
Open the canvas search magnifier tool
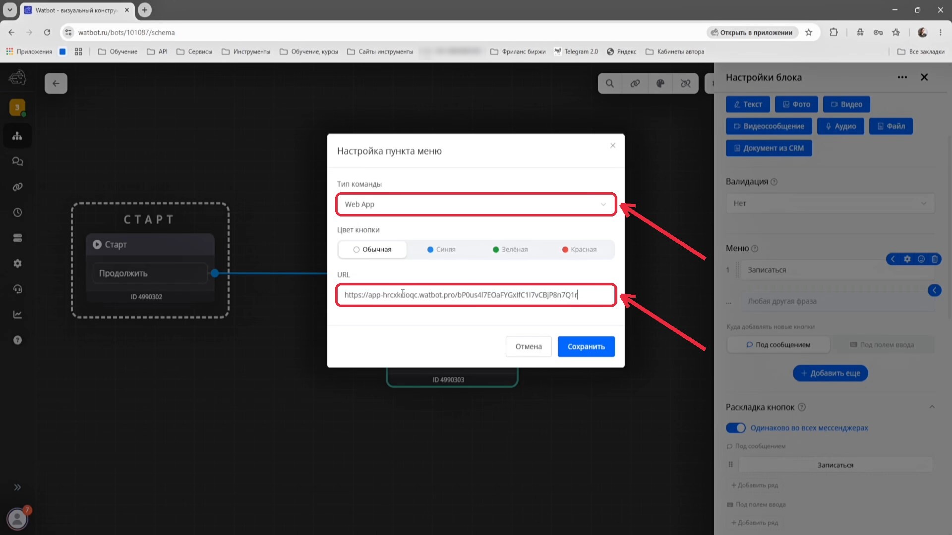610,83
